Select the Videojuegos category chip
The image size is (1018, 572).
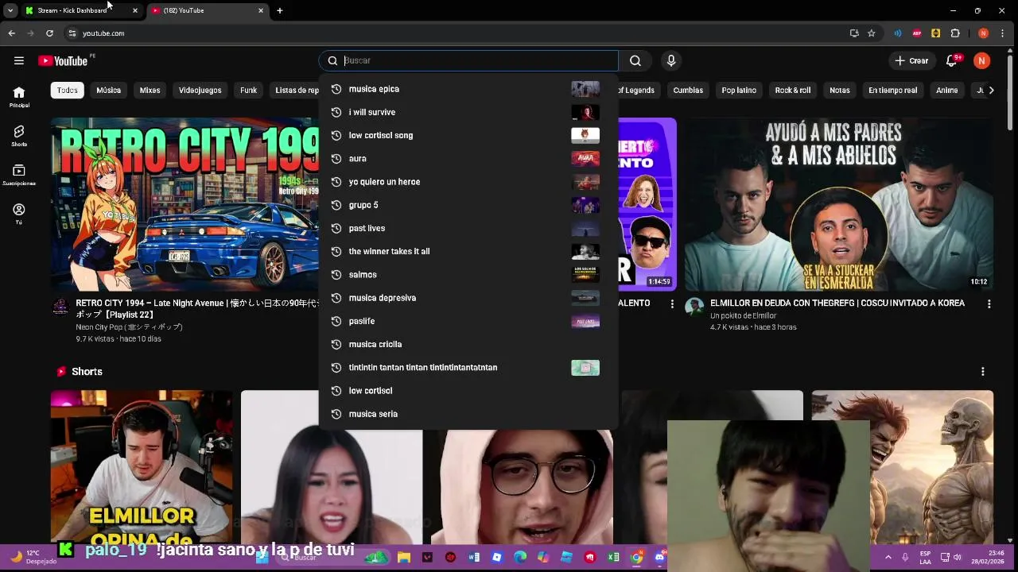[x=200, y=91]
